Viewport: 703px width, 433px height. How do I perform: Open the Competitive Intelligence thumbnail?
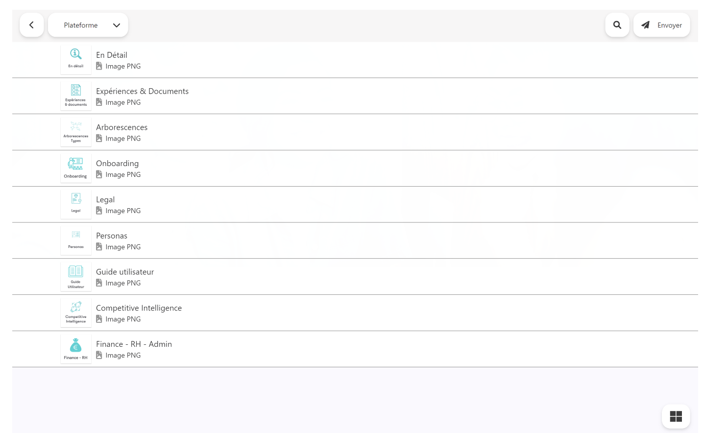[x=76, y=313]
